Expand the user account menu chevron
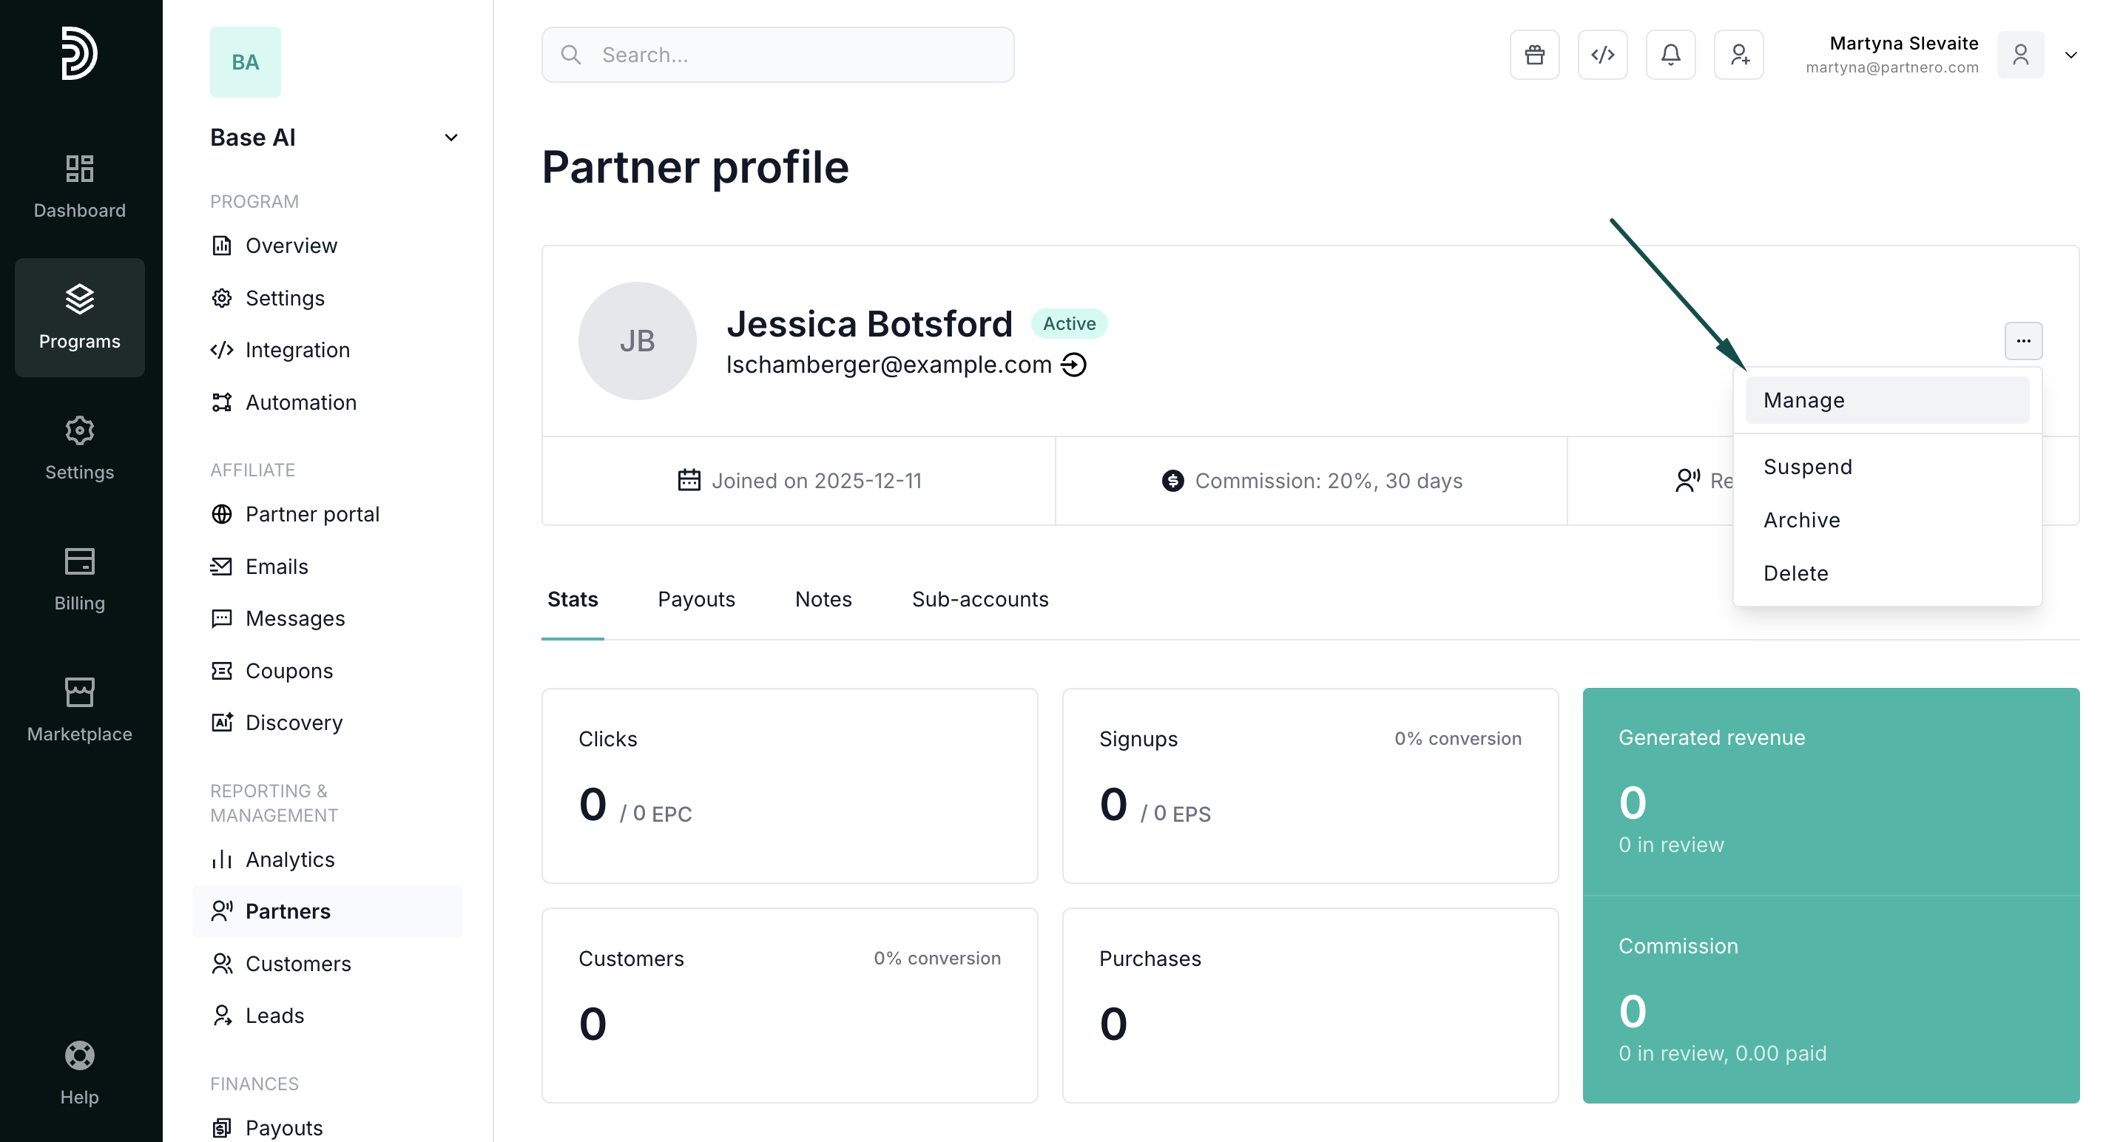Screen dimensions: 2123x1142 2070,55
